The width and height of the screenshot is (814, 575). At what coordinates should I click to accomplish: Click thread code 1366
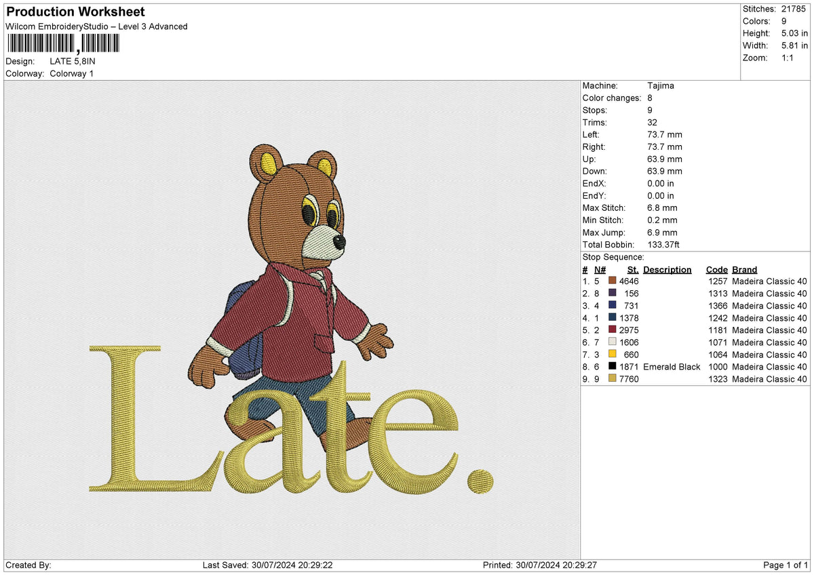[x=718, y=306]
